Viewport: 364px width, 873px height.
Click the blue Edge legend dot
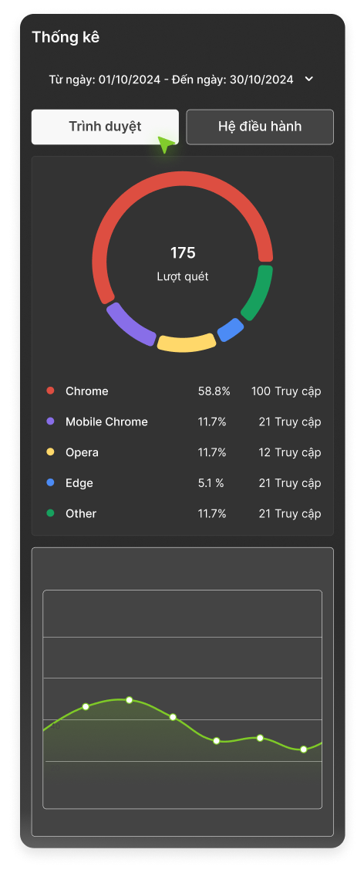(x=51, y=482)
